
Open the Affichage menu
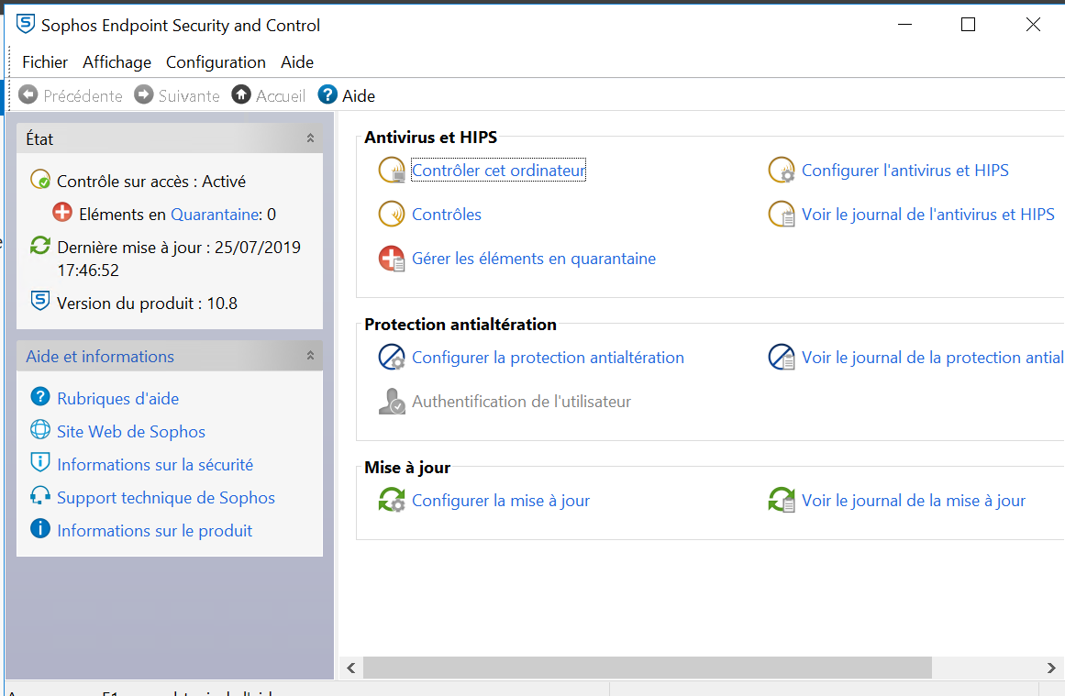click(116, 62)
